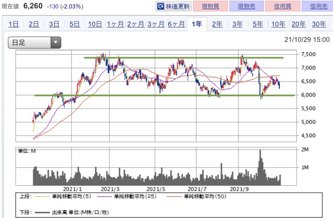The width and height of the screenshot is (333, 218).
Task: Switch chart to 3日 period
Action: pos(54,24)
